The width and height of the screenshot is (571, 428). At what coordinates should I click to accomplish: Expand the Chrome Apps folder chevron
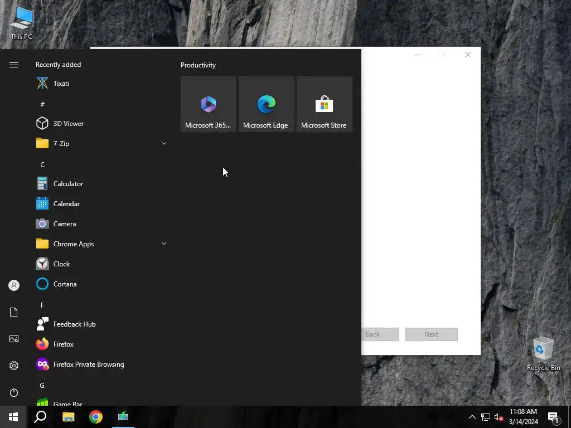[164, 244]
